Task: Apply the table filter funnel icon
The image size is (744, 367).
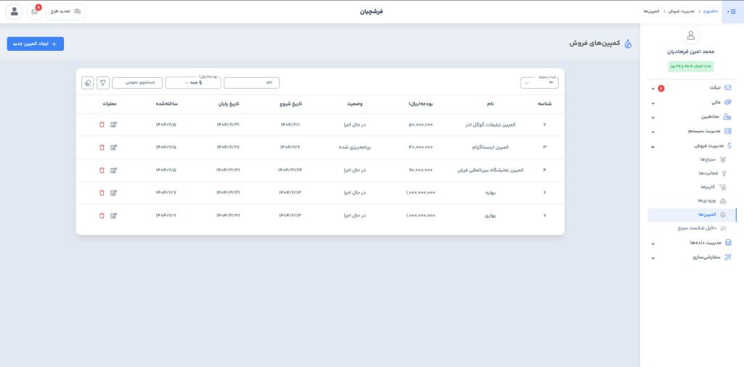Action: point(103,83)
